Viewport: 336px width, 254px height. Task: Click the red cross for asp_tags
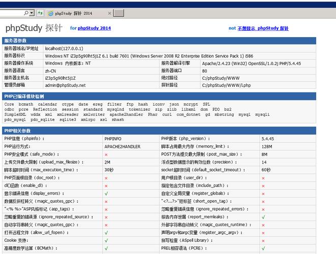(106, 209)
